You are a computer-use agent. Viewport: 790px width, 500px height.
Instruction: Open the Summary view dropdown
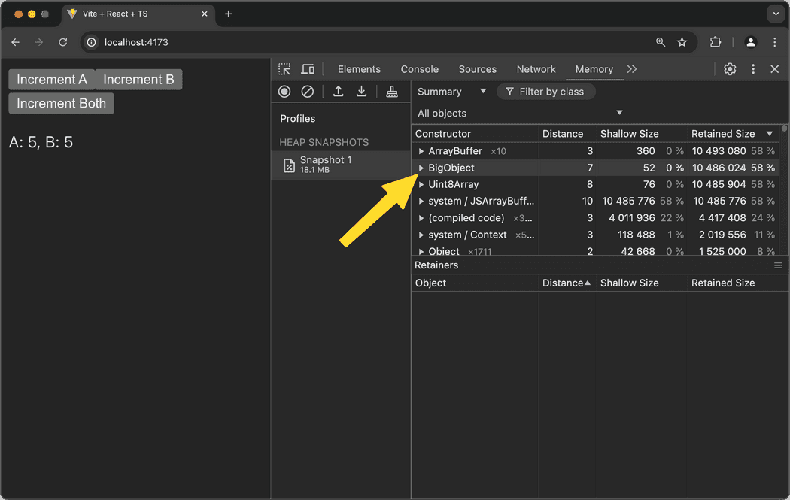pyautogui.click(x=452, y=92)
